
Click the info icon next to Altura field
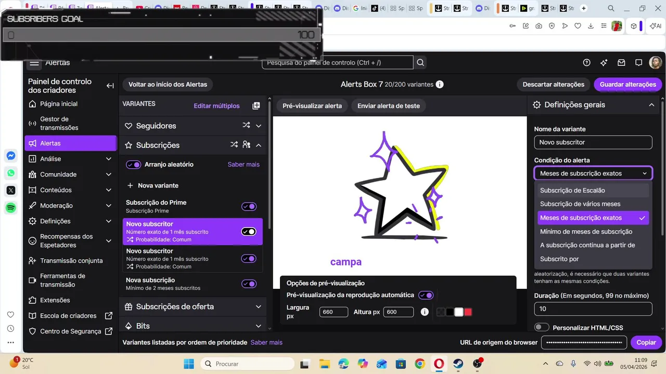point(425,312)
